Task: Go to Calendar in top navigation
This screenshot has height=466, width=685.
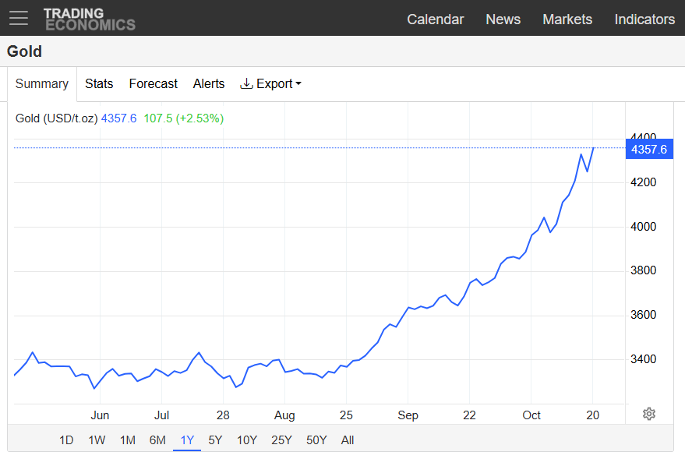Action: tap(435, 19)
